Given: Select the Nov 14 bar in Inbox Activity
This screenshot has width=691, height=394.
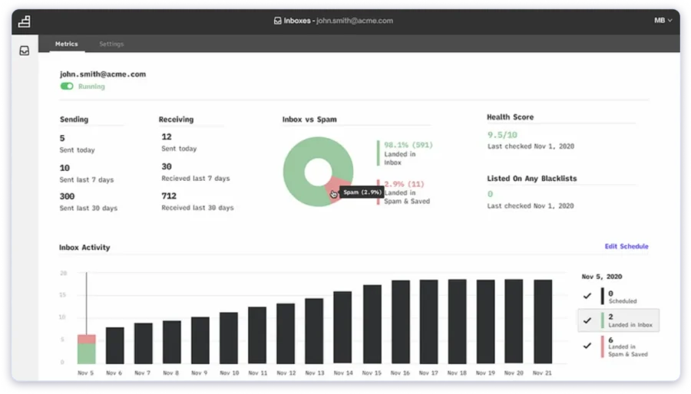Looking at the screenshot, I should pos(342,327).
